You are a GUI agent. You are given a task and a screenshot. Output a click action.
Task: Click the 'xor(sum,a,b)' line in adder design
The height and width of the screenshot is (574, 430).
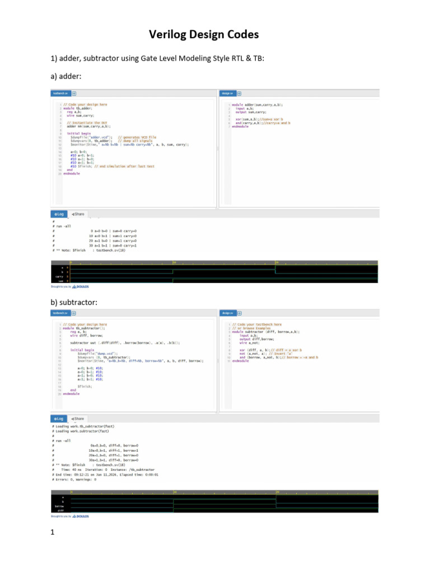pos(259,119)
